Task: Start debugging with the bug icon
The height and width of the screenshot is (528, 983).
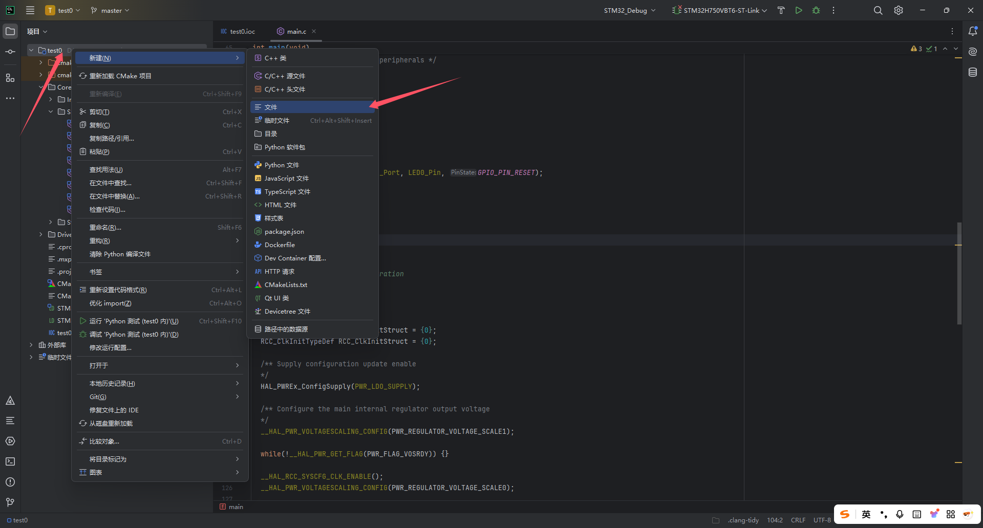Action: [x=816, y=10]
